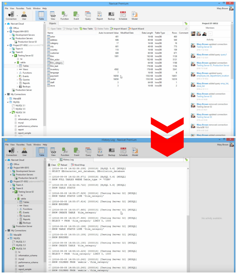Click the Model icon in the History Log window toolbar

pyautogui.click(x=135, y=152)
